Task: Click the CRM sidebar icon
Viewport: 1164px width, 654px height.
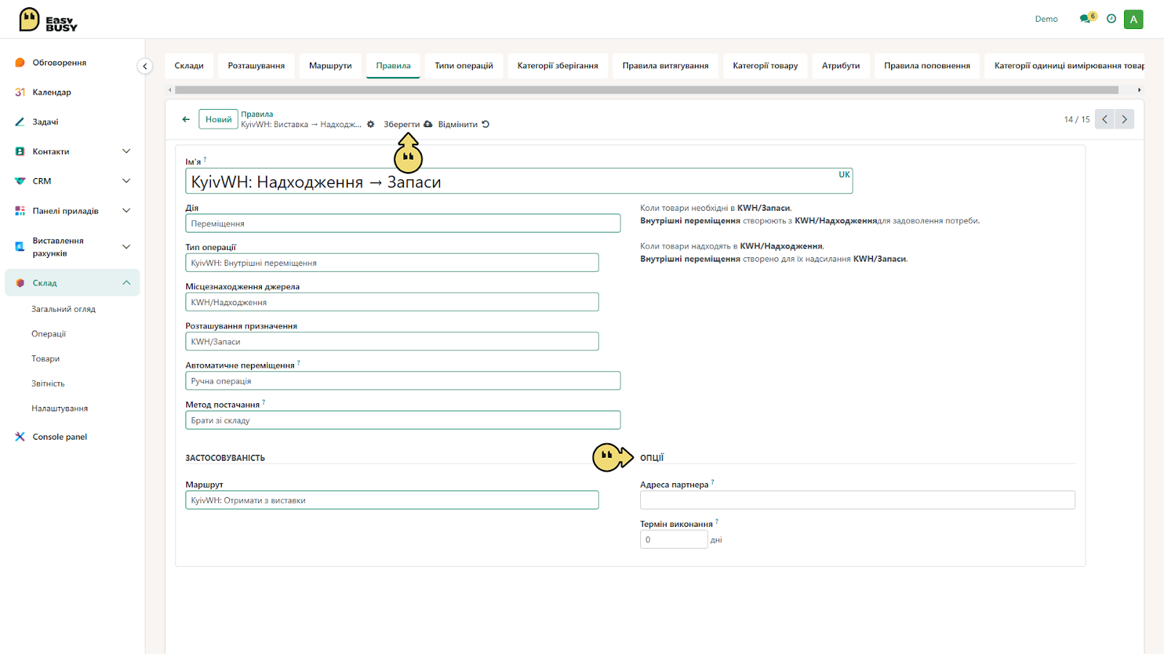Action: point(20,181)
